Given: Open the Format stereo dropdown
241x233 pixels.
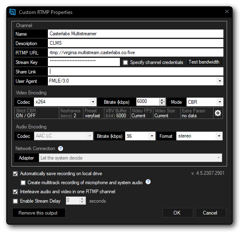Looking at the screenshot, I should [x=219, y=136].
